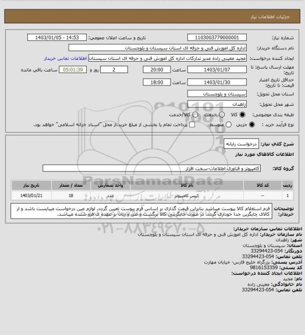This screenshot has width=305, height=335.
Task: Toggle the Islamic treasury bonds payment checkbox
Action: click(x=192, y=124)
